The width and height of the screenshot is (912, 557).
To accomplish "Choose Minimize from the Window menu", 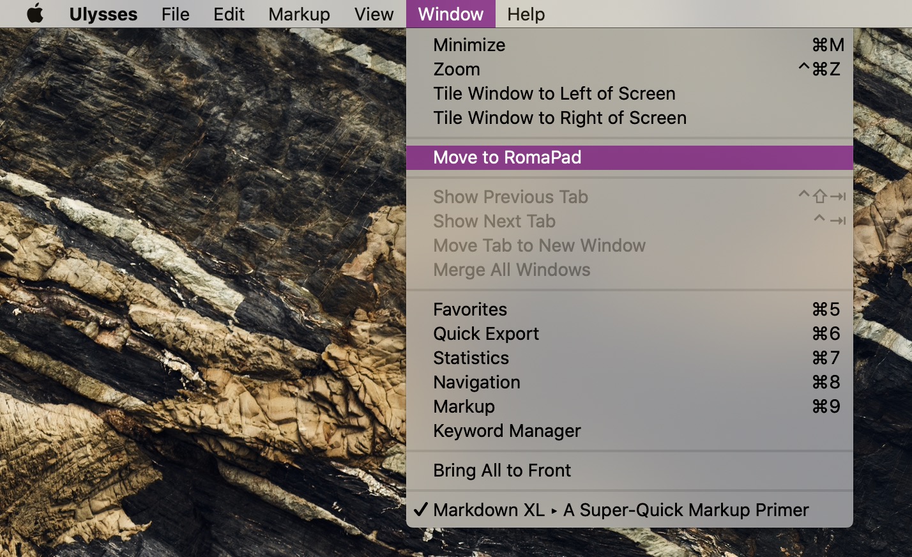I will 469,45.
